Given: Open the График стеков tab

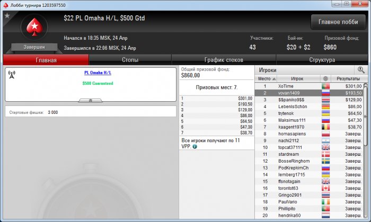Looking at the screenshot, I should pyautogui.click(x=224, y=60).
